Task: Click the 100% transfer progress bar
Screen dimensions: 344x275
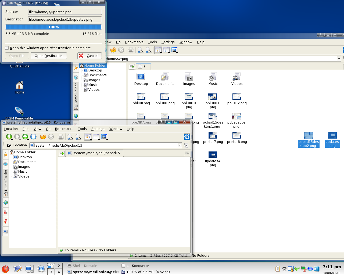Action: 53,27
